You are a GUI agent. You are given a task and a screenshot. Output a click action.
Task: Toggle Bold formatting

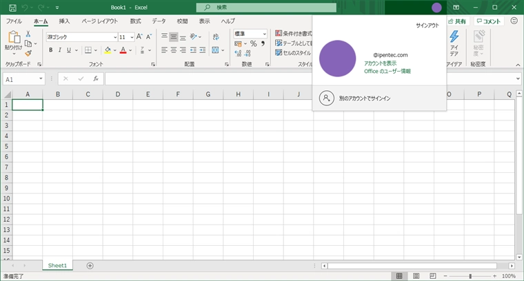[x=51, y=50]
